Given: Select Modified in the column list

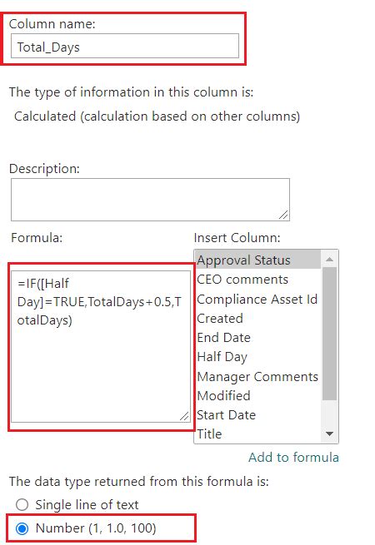Looking at the screenshot, I should click(x=257, y=395).
